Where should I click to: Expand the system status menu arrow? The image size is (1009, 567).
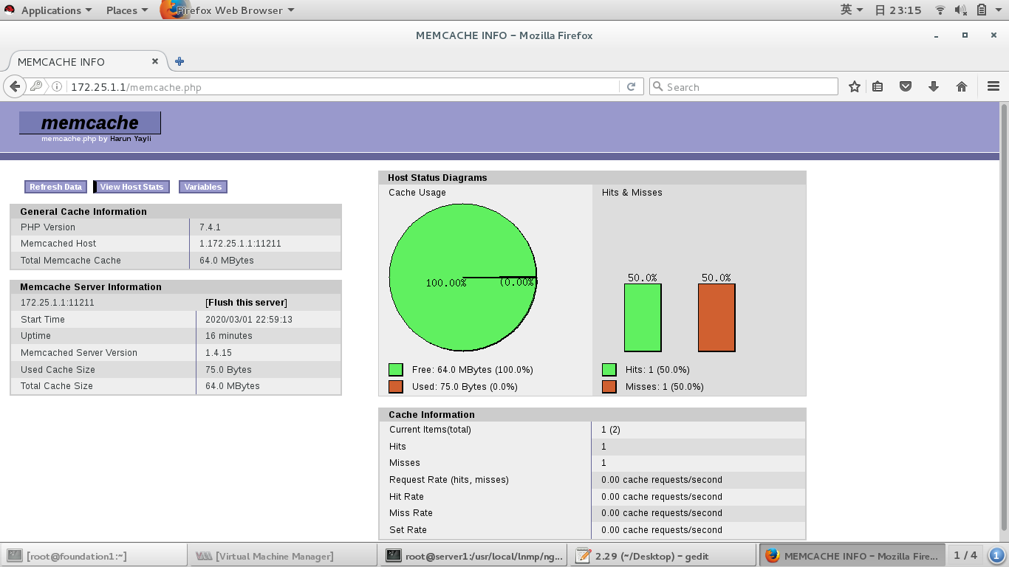(x=998, y=10)
